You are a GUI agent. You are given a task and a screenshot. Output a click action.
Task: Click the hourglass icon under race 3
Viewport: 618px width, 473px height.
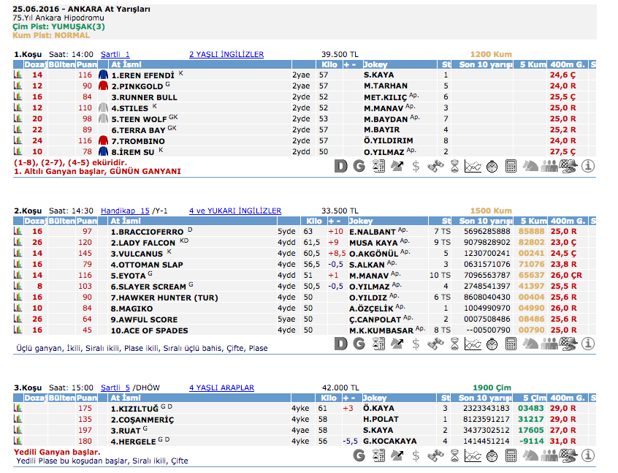[454, 455]
